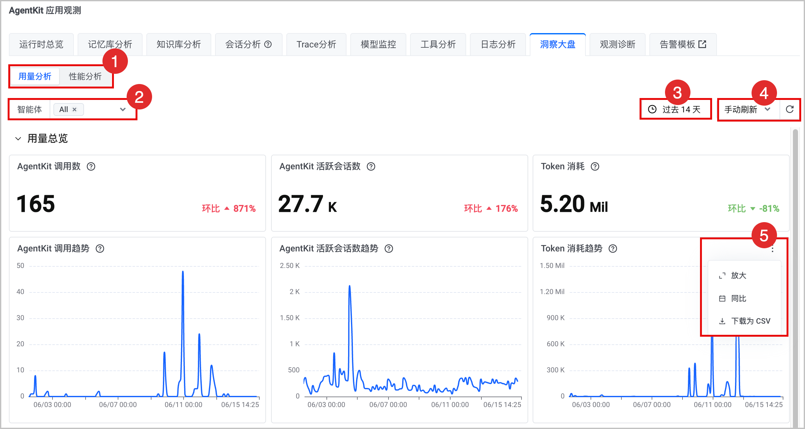Click help icon beside AgentKit 调用趋势
The width and height of the screenshot is (805, 429).
(x=100, y=249)
